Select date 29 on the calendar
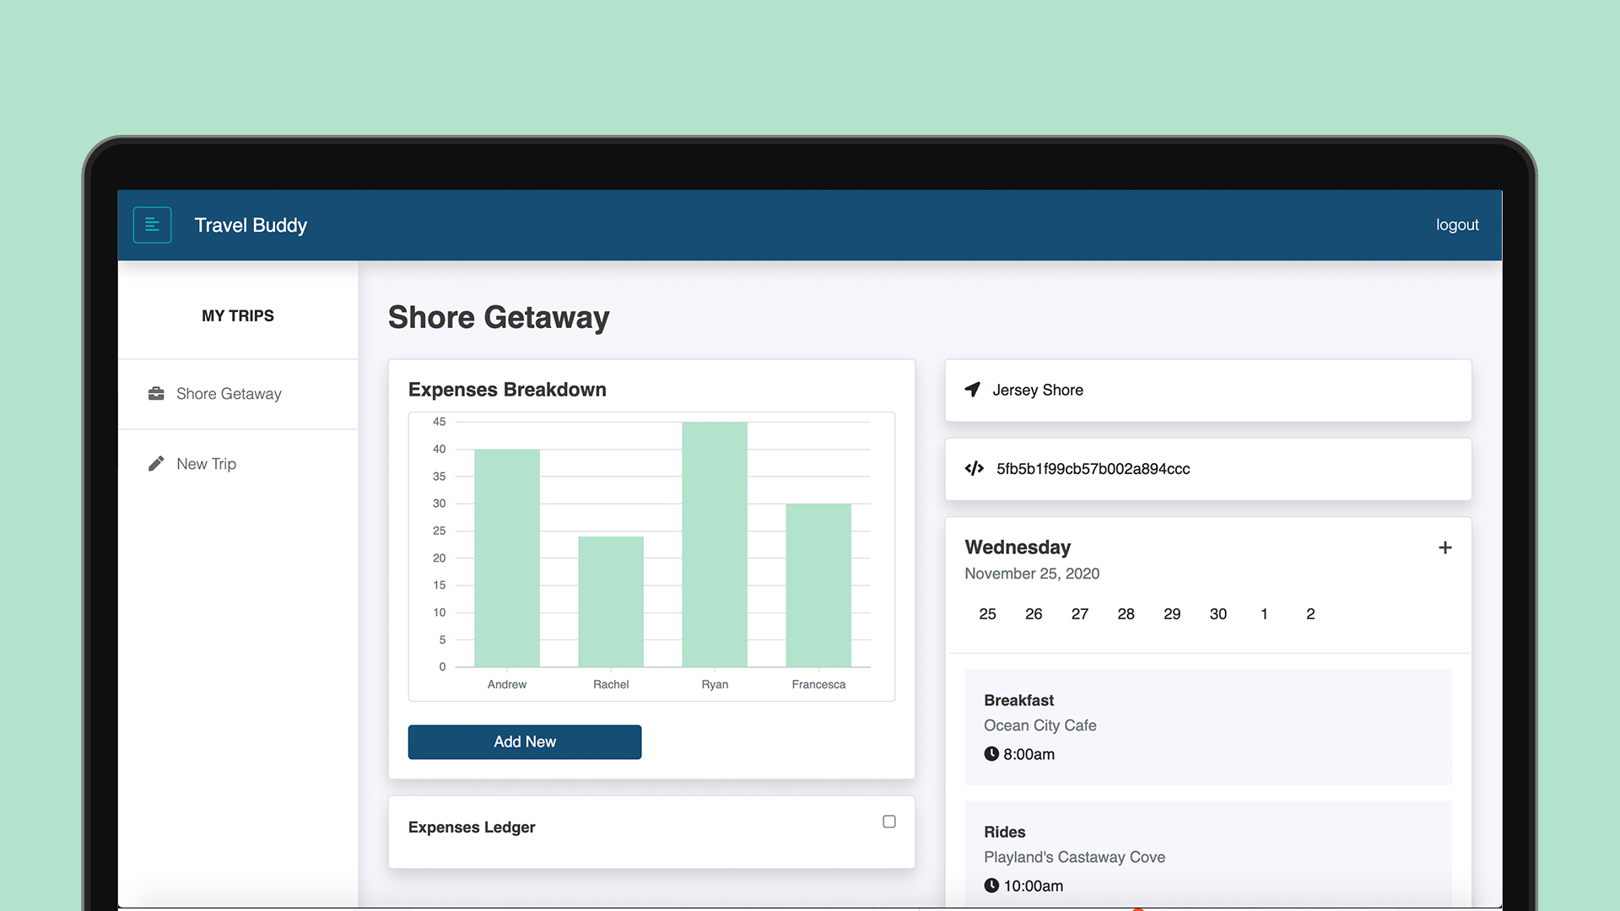Viewport: 1620px width, 911px height. 1170,614
